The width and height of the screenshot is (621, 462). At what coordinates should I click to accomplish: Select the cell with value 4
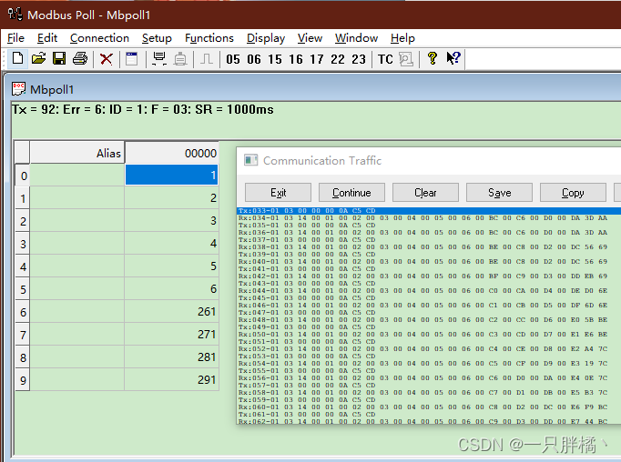[171, 243]
